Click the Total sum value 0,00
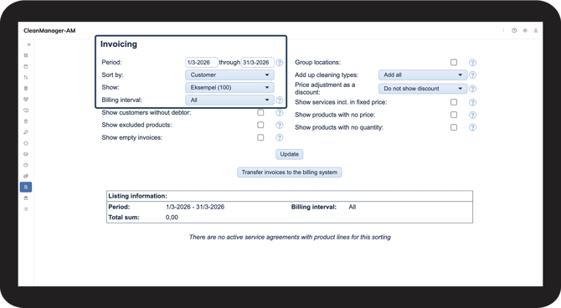 click(x=172, y=217)
